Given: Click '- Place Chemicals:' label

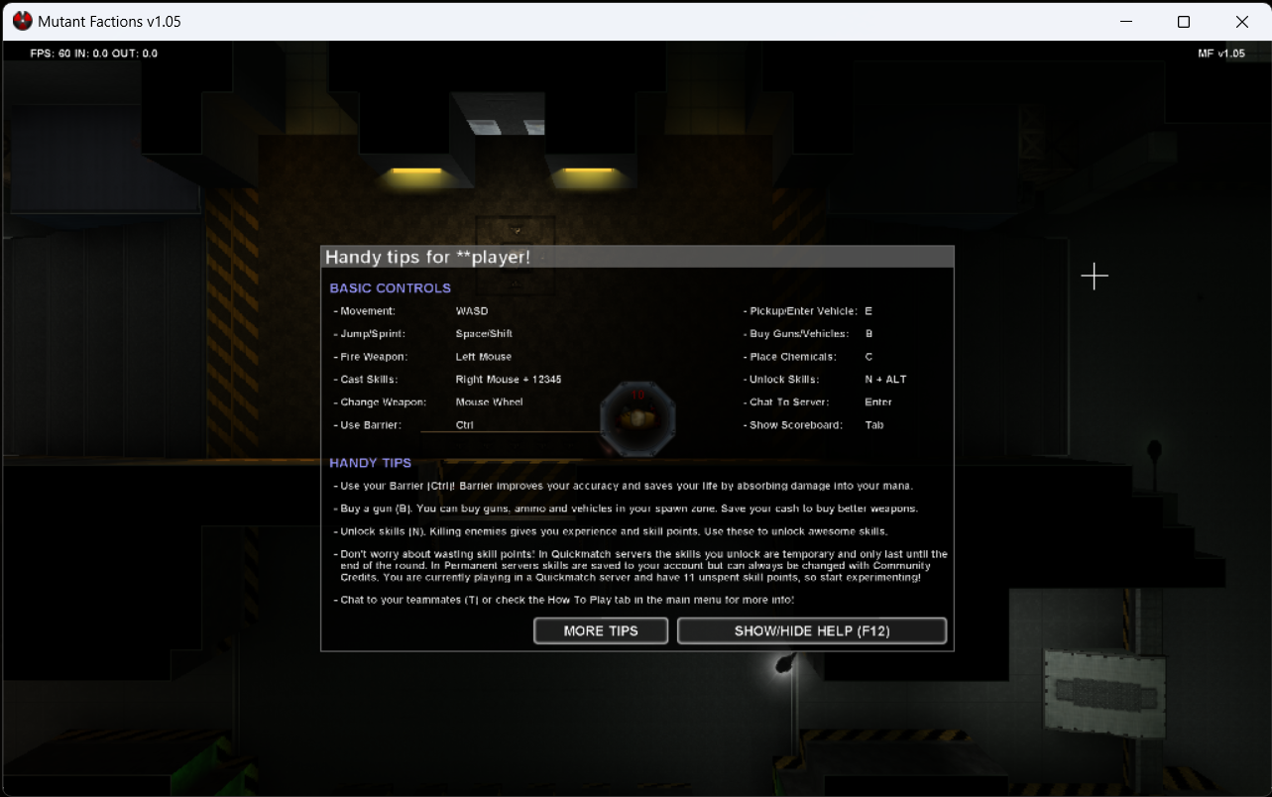Looking at the screenshot, I should (x=789, y=357).
